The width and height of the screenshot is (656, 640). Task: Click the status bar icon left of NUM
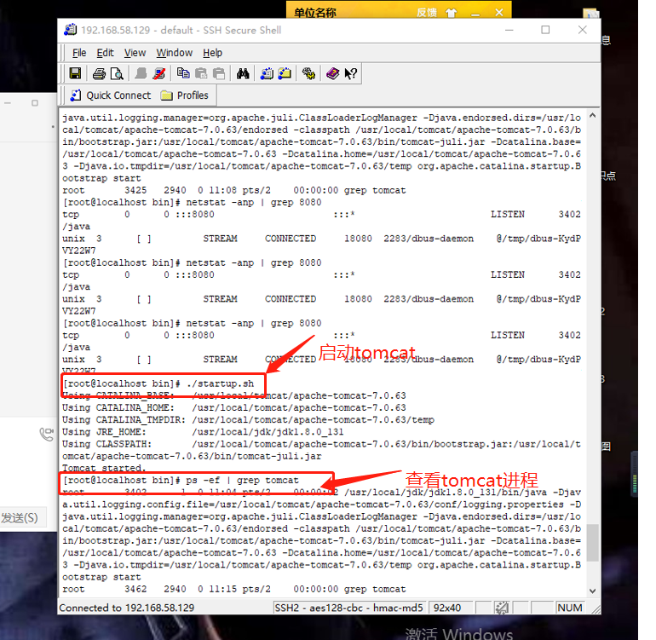(501, 608)
